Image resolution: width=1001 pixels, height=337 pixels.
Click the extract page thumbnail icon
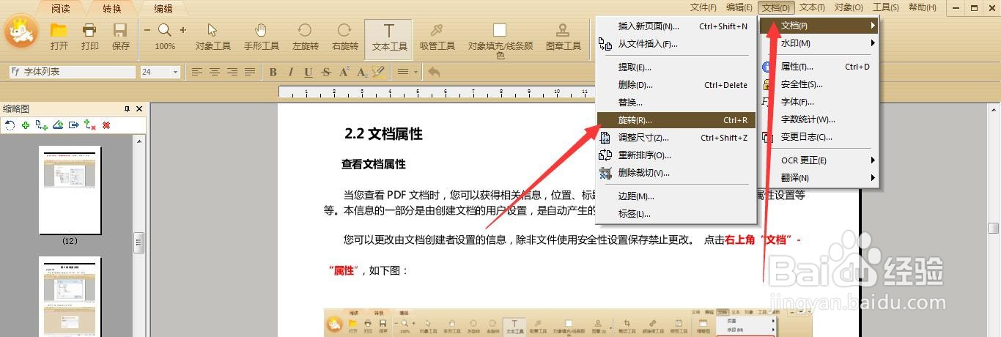[74, 125]
